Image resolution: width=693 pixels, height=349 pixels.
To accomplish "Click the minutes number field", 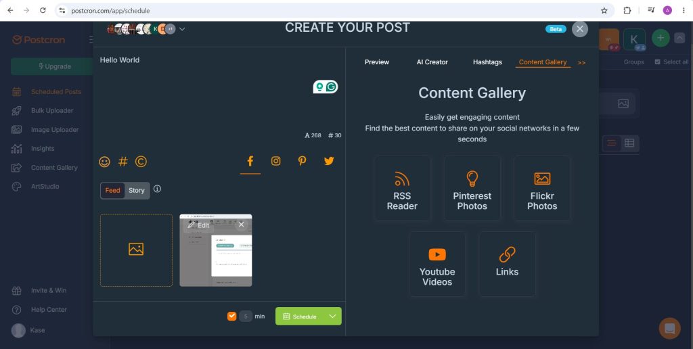I will (246, 316).
